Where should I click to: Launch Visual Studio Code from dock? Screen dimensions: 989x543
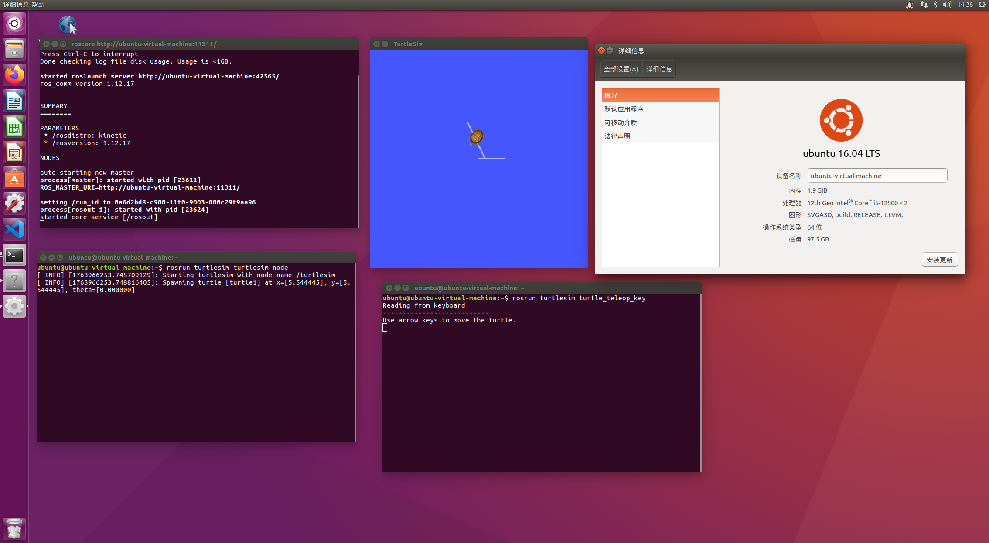tap(14, 229)
